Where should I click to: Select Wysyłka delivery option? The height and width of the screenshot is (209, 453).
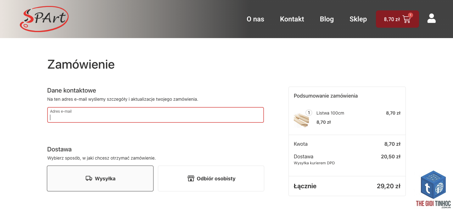(x=100, y=178)
